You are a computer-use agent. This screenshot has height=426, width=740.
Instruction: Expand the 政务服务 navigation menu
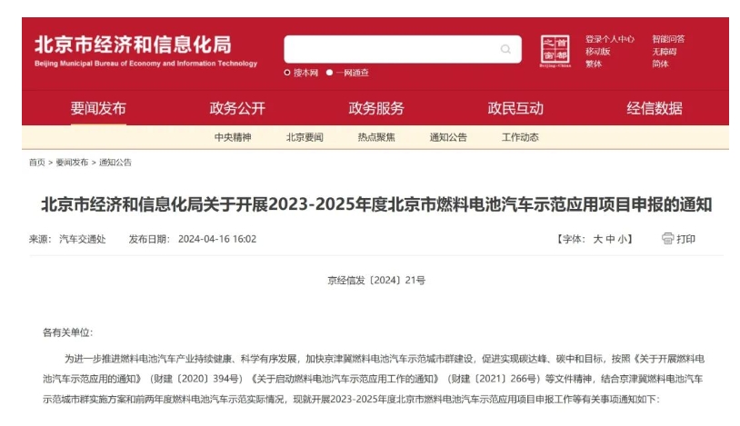(376, 108)
